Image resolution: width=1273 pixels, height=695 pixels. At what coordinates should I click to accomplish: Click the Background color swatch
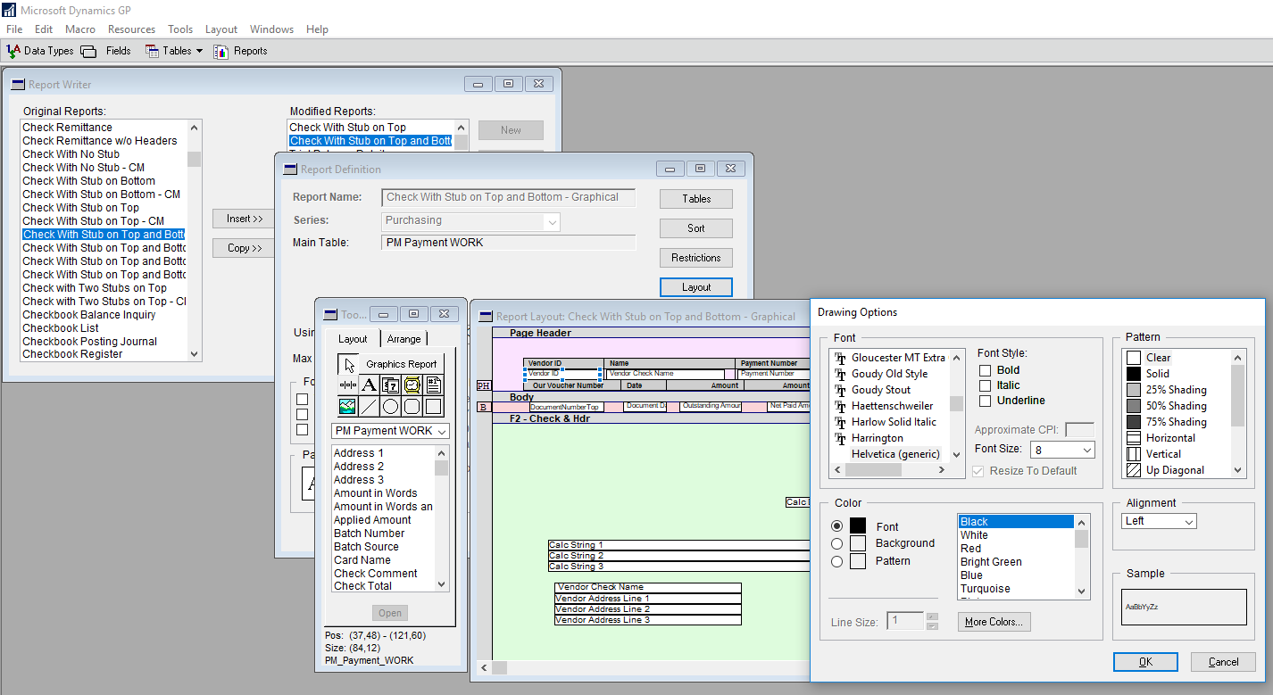click(x=858, y=543)
